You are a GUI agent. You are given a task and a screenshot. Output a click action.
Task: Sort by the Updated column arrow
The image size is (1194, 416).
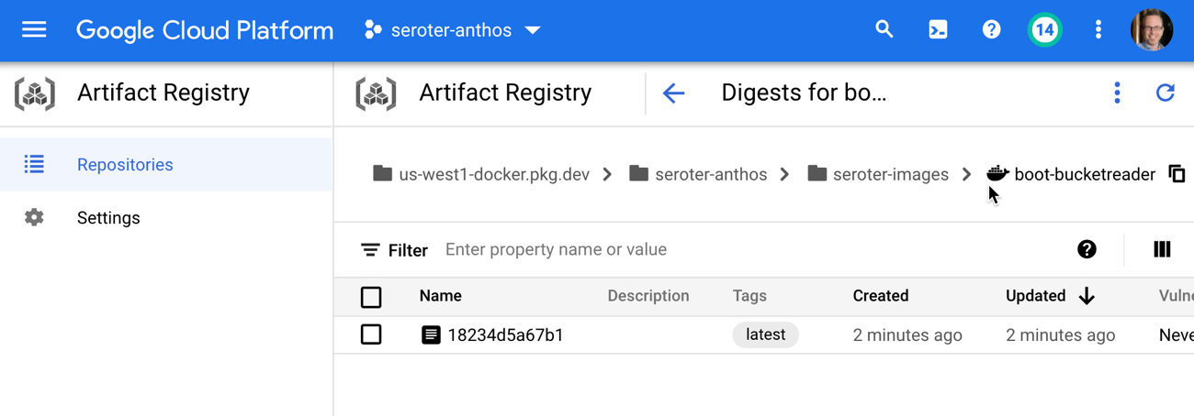pyautogui.click(x=1087, y=296)
